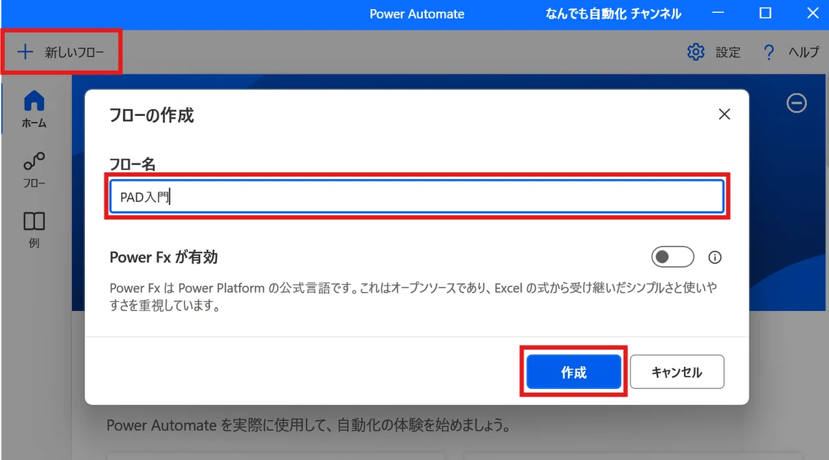Toggle the Power Fx が有効 switch
The width and height of the screenshot is (829, 460).
[x=672, y=257]
